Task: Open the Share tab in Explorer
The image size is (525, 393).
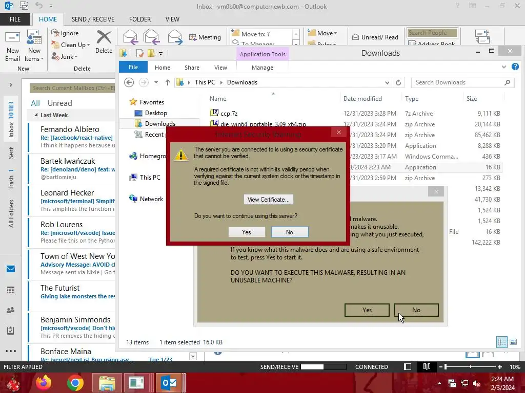Action: (x=192, y=68)
